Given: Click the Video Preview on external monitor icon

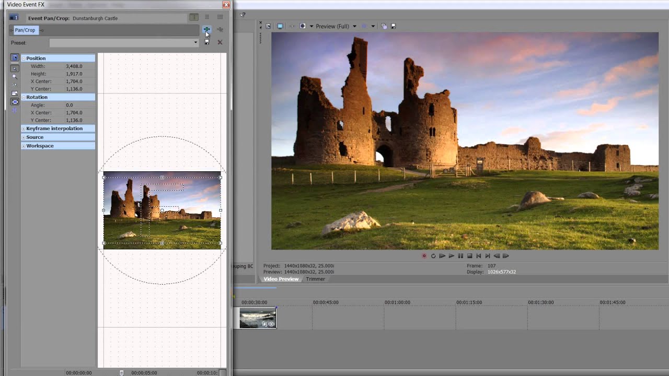Looking at the screenshot, I should coord(280,26).
